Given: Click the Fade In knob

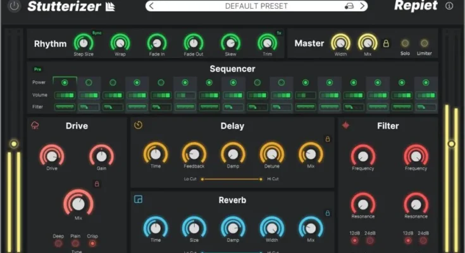Looking at the screenshot, I should coord(157,43).
